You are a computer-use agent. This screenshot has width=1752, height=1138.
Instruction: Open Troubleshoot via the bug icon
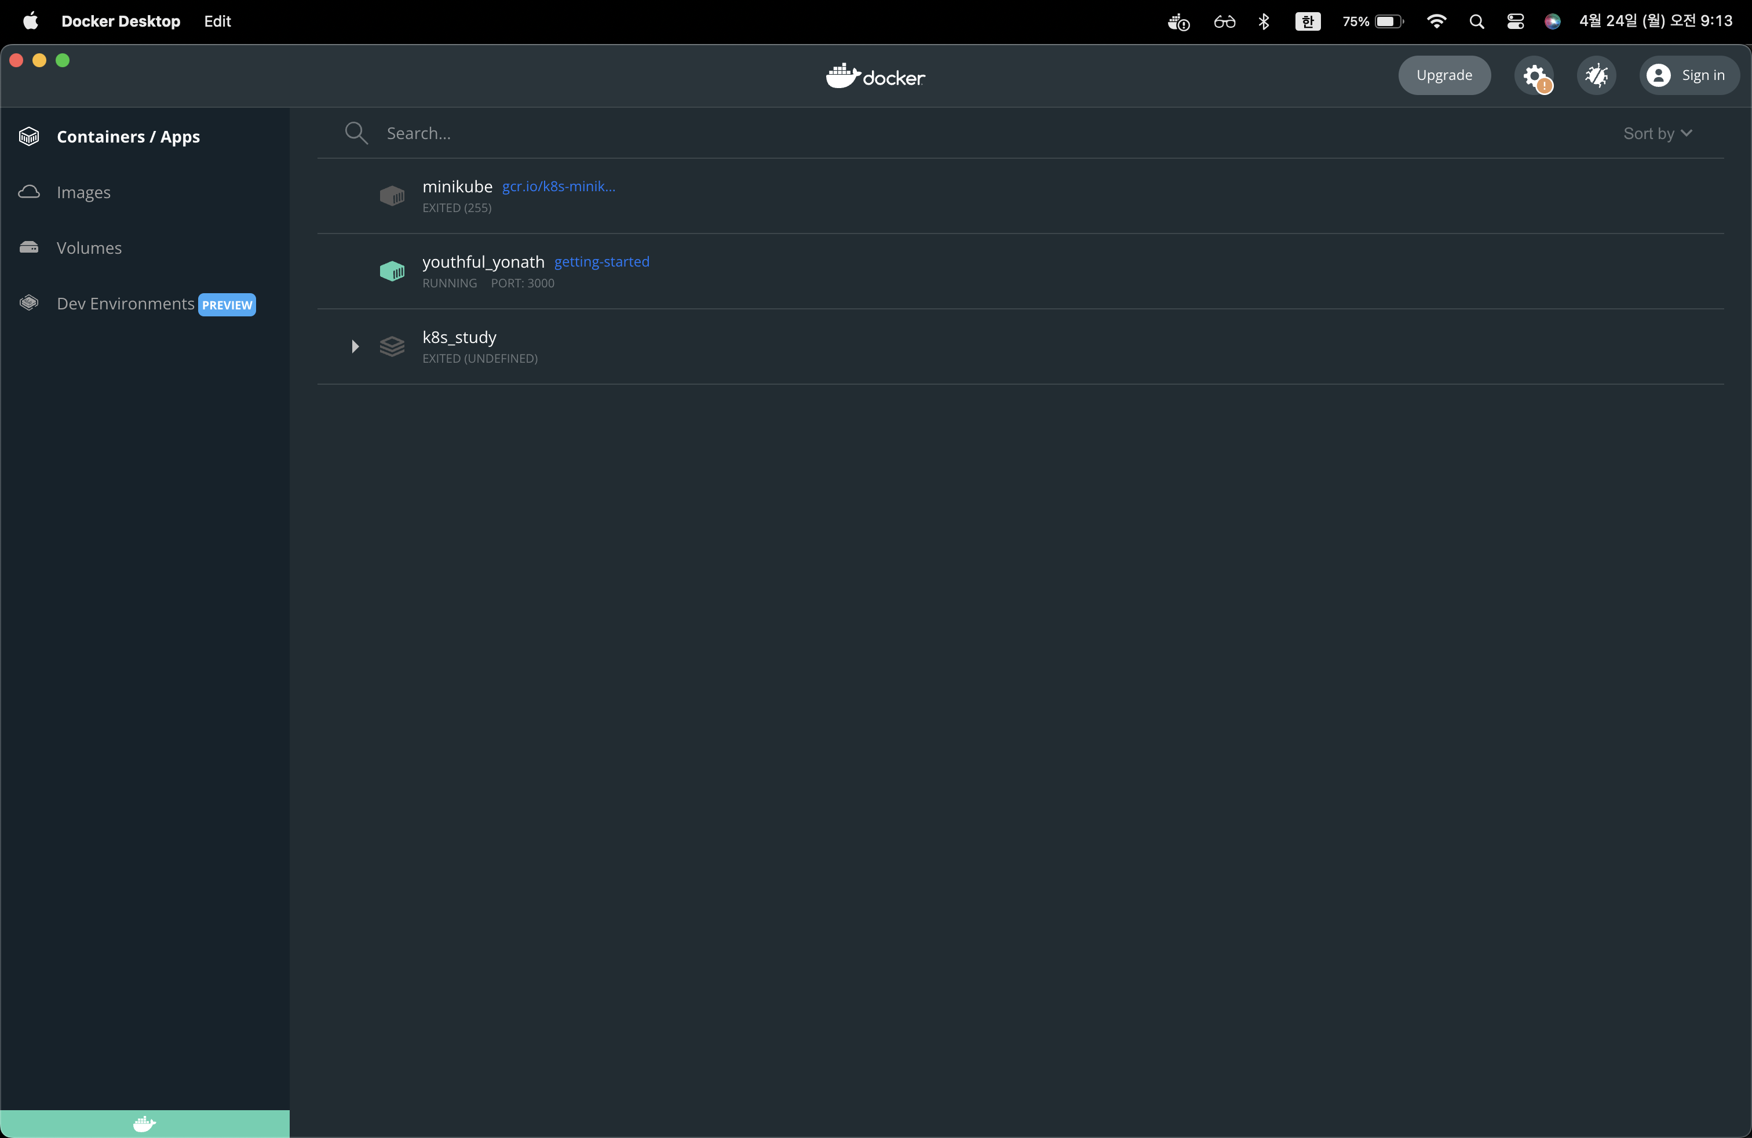pos(1597,75)
